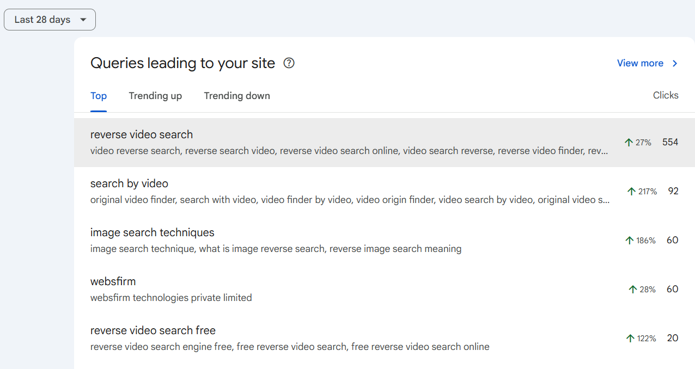The image size is (695, 369).
Task: Switch to the Trending down tab
Action: 237,96
